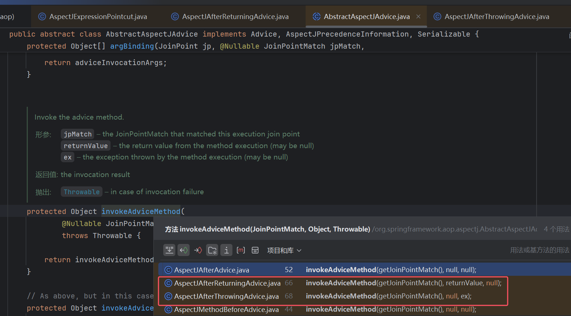Screen dimensions: 571x316
Task: Switch to AspectJAfterThrowingAdvice.java tab
Action: [x=497, y=16]
